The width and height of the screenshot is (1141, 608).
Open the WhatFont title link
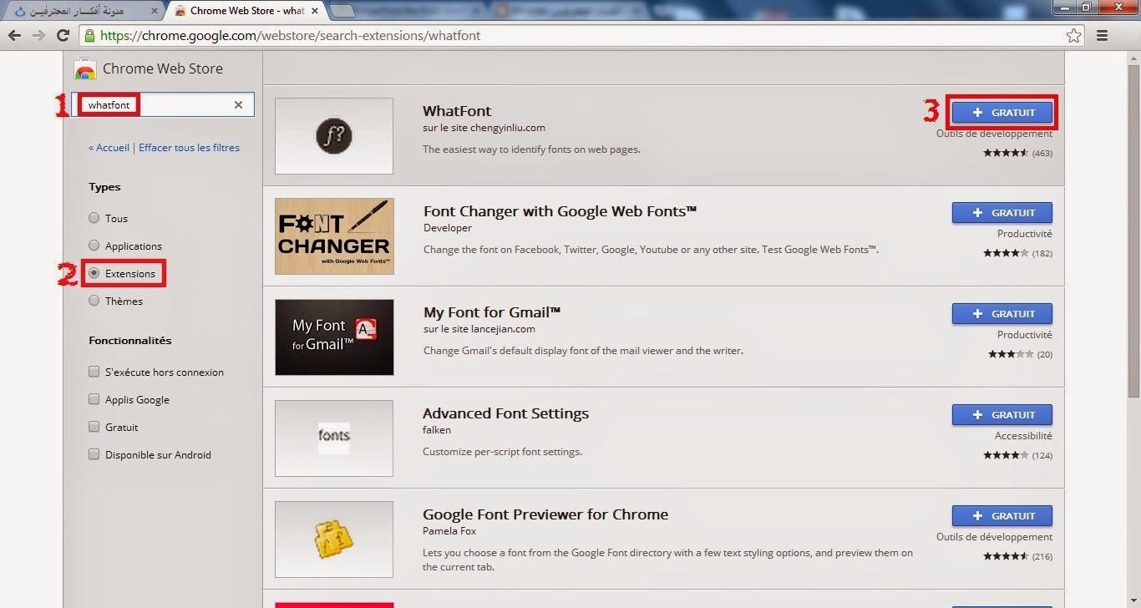pos(457,111)
